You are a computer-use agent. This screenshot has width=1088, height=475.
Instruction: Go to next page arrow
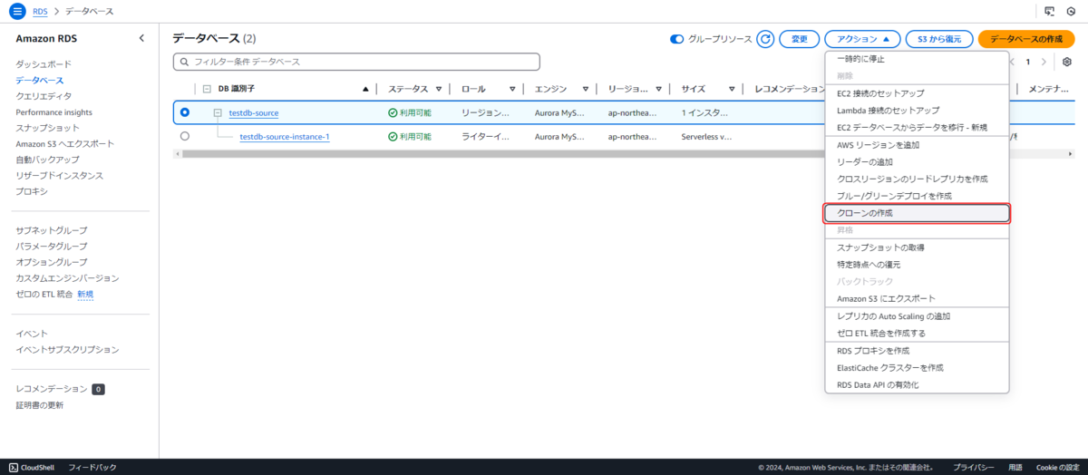(x=1044, y=62)
